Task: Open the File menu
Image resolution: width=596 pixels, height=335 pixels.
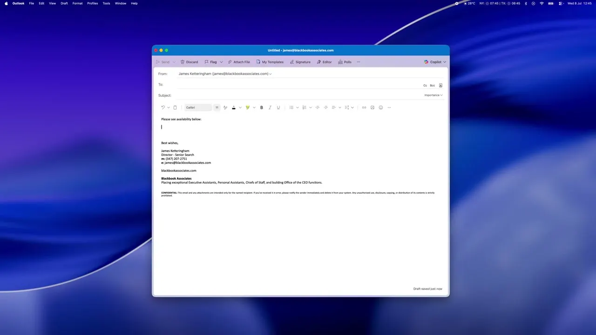Action: (x=31, y=3)
